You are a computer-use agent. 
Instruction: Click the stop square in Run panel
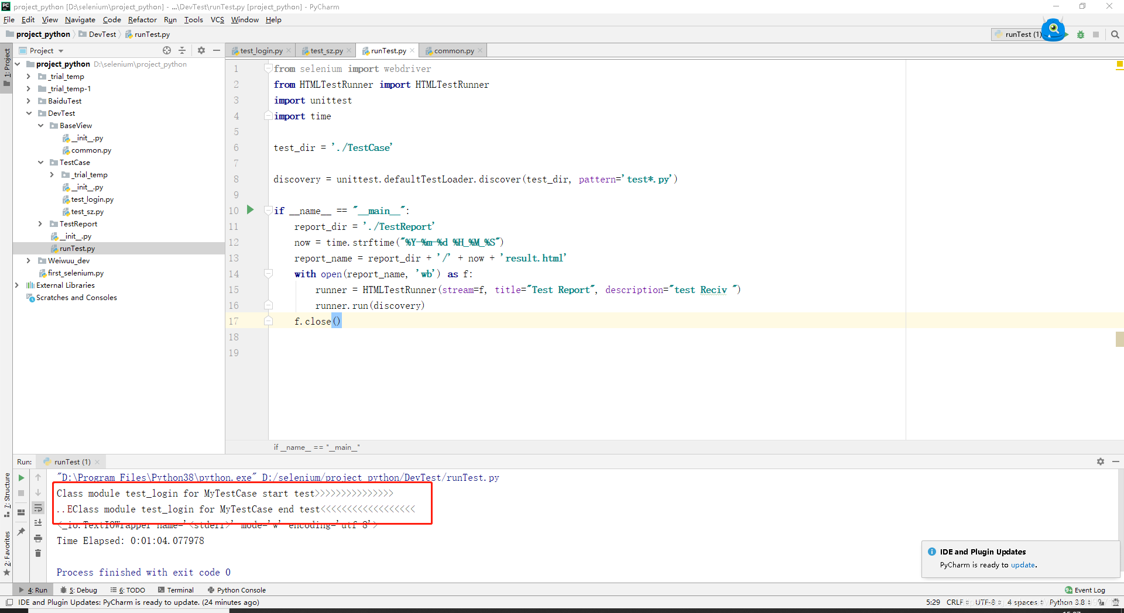(22, 493)
